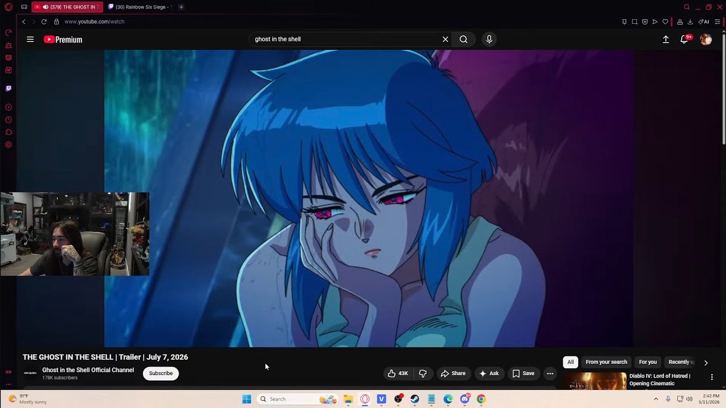
Task: Show more filter chips with right chevron
Action: point(706,363)
